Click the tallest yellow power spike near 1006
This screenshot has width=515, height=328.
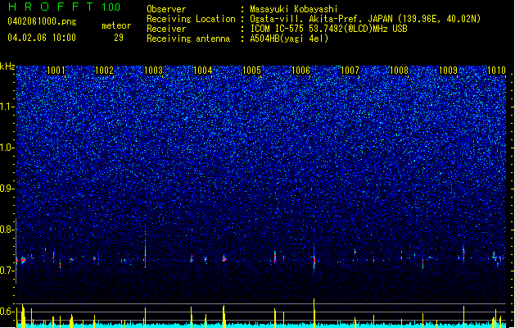[314, 313]
